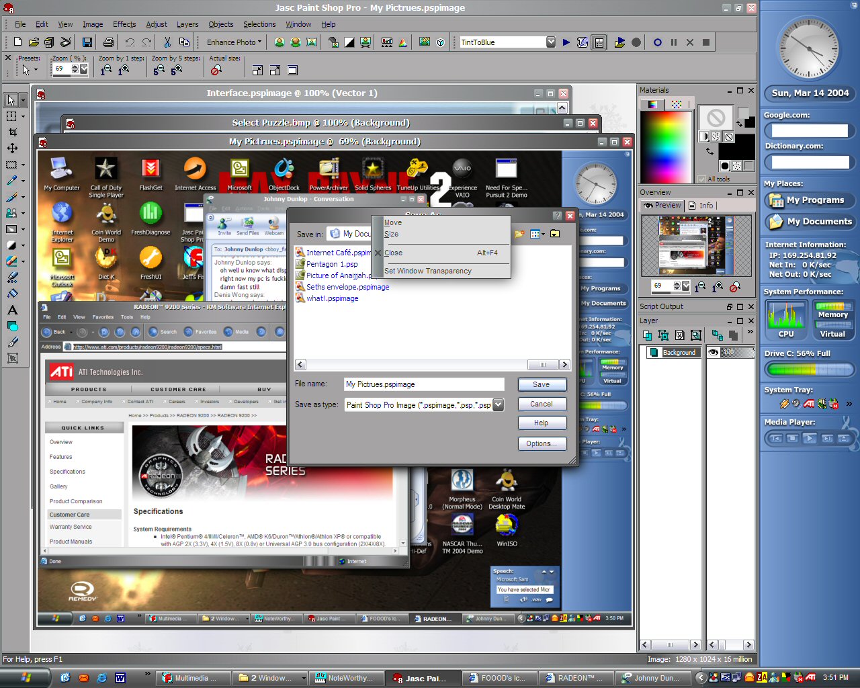Viewport: 860px width, 688px height.
Task: Toggle Background layer visibility eye
Action: (714, 352)
